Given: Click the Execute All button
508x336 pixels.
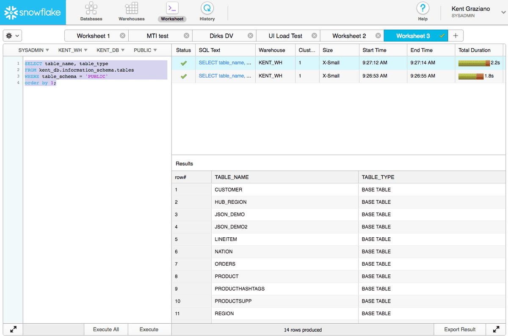Looking at the screenshot, I should [106, 329].
